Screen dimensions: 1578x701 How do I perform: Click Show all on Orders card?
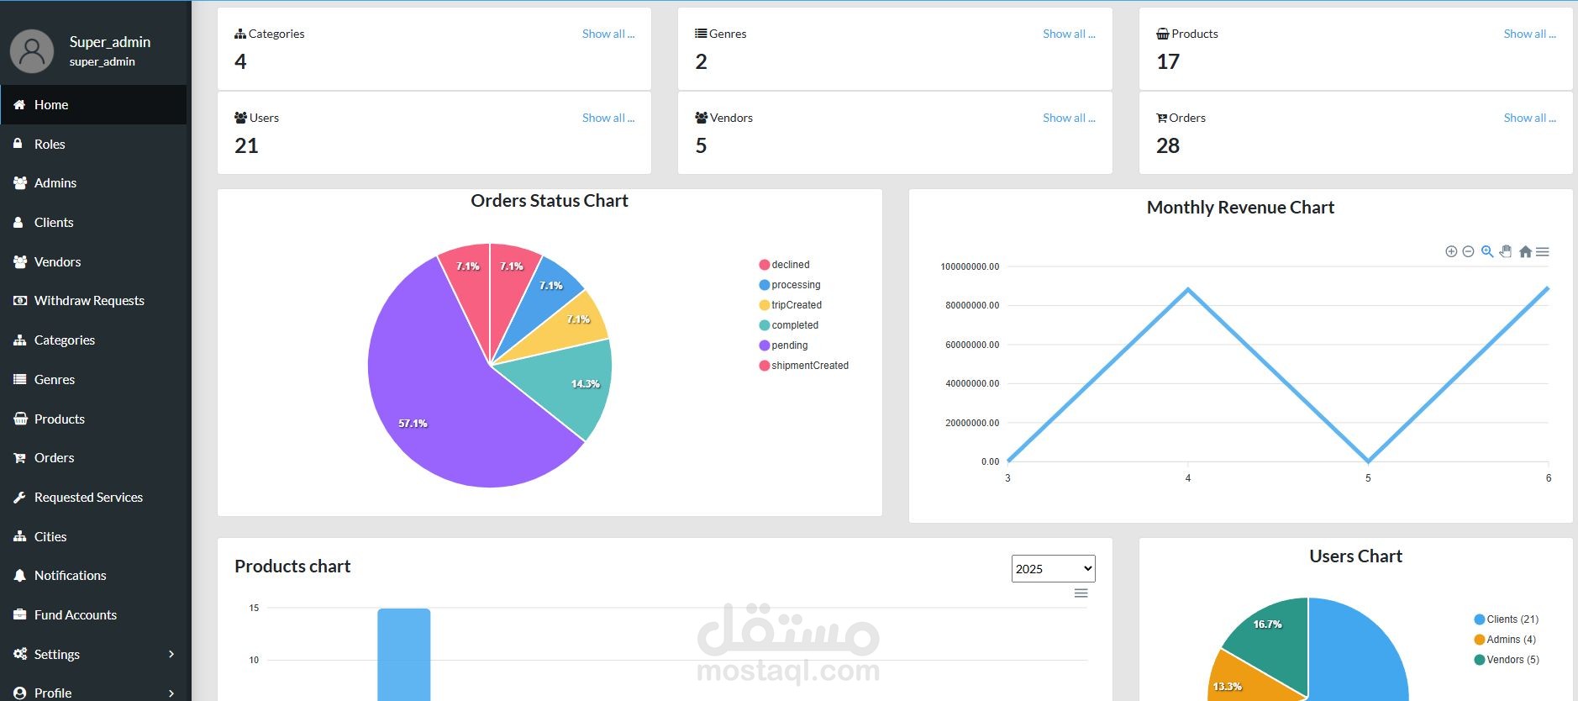(x=1530, y=119)
